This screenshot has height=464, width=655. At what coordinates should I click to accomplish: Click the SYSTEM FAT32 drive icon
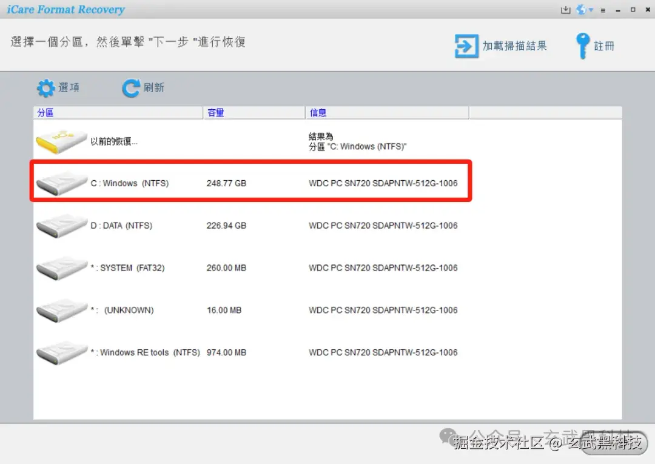point(61,268)
